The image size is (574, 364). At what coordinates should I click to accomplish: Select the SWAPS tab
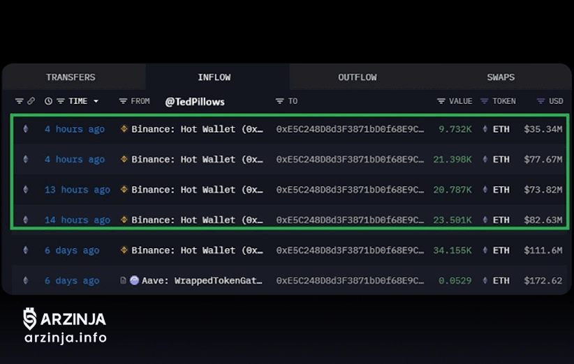pyautogui.click(x=500, y=77)
